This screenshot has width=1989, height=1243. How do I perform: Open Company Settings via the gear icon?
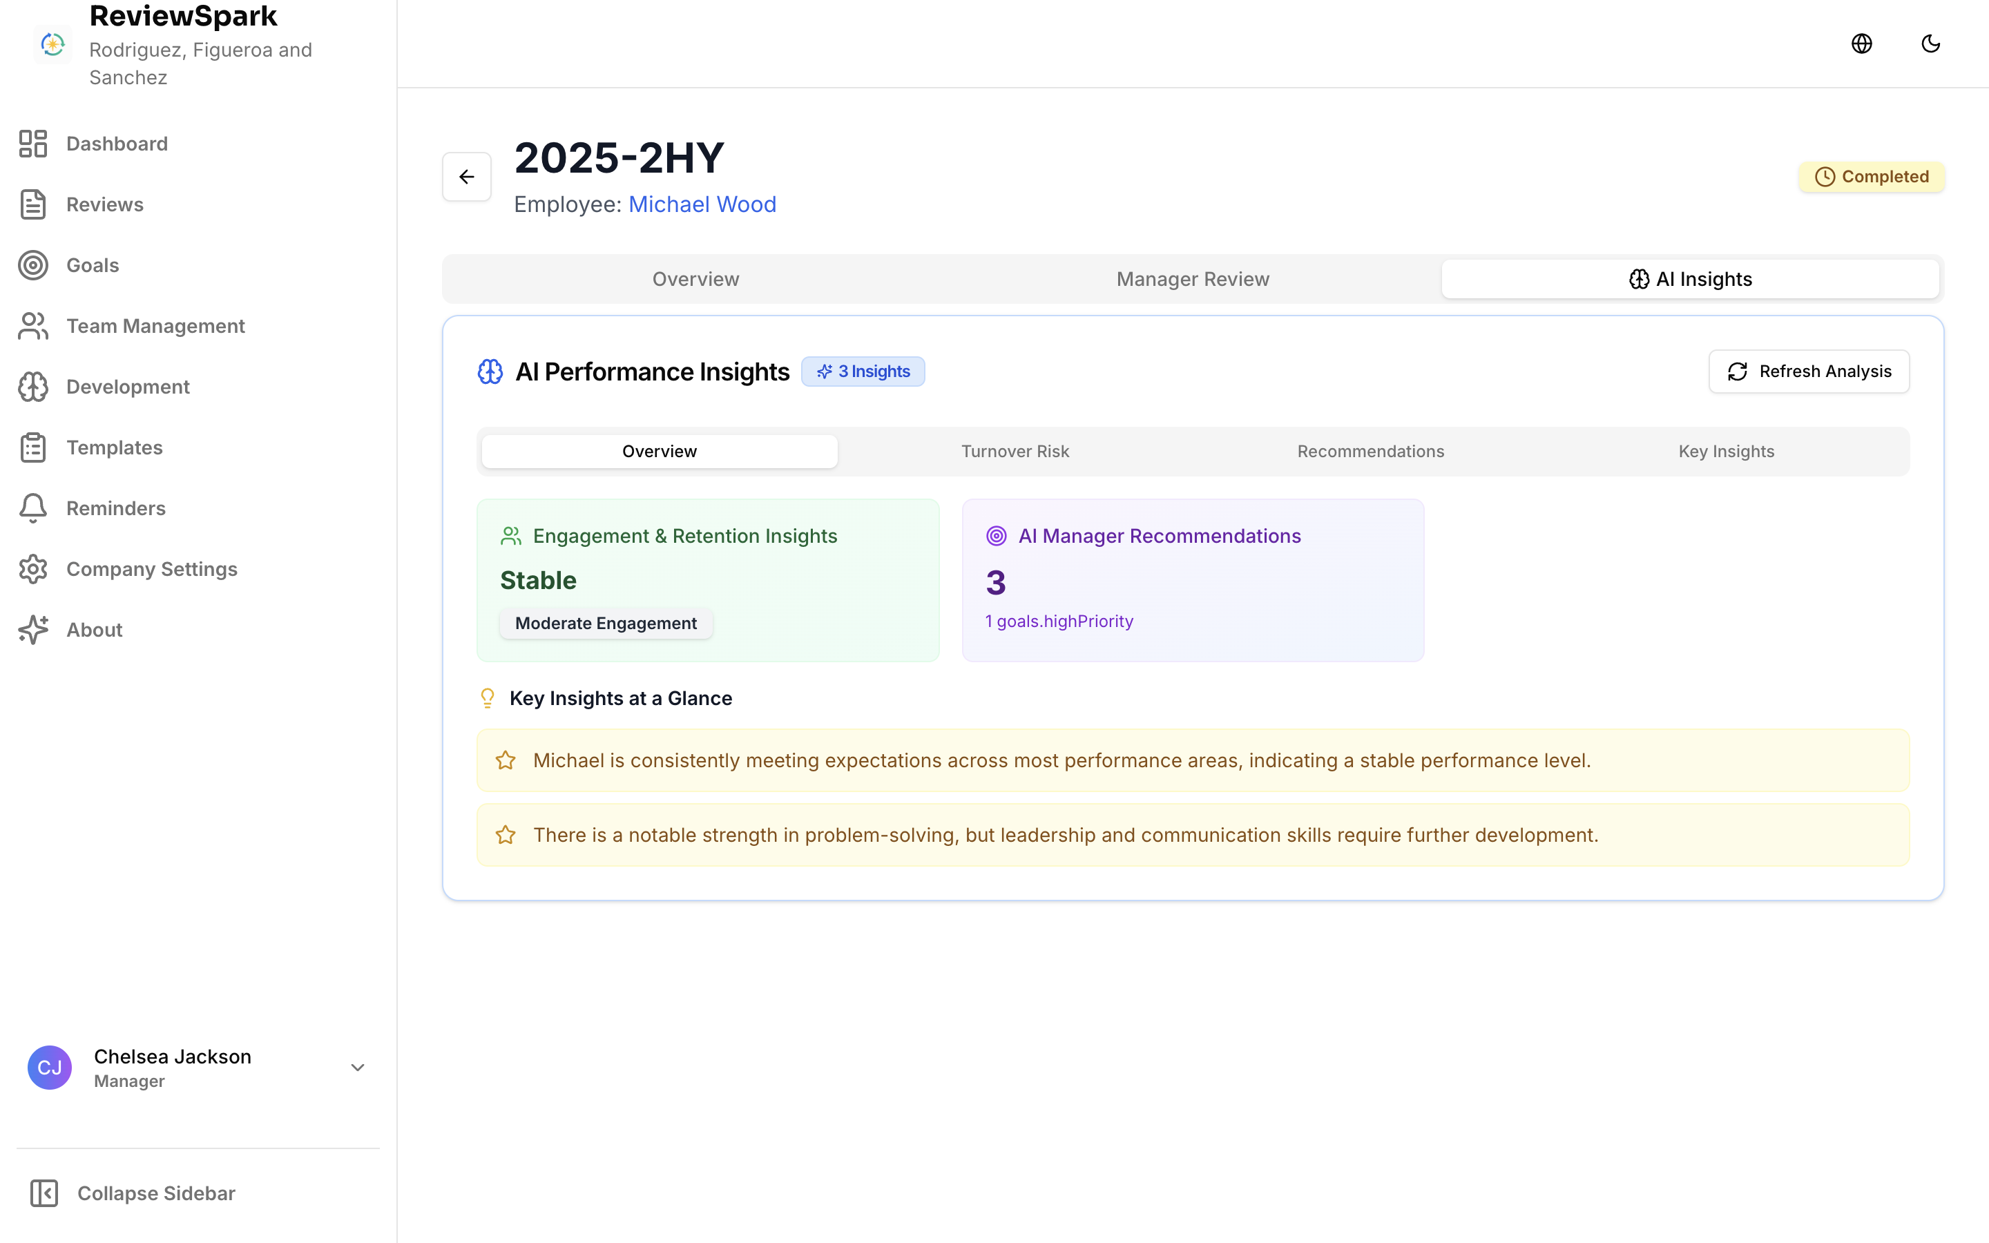pyautogui.click(x=33, y=568)
